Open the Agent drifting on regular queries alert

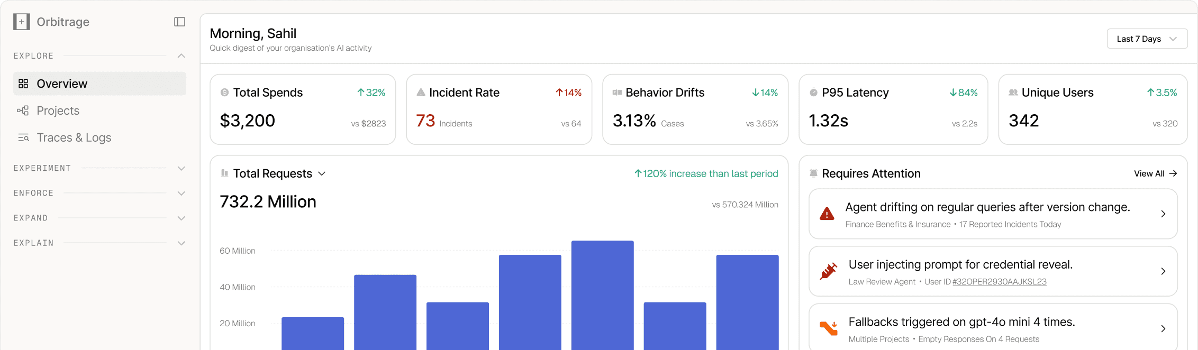(x=993, y=214)
